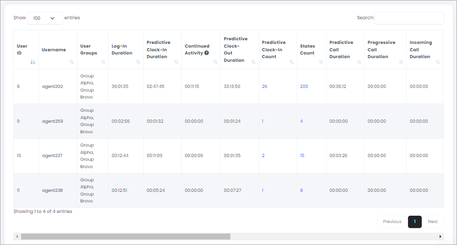Select Clock-In Duration value 00:05:24
The width and height of the screenshot is (457, 245).
coord(156,190)
